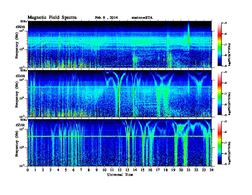
Task: Click the dZ/dt panel label
Action: [20, 125]
